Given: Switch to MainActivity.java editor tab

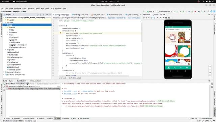Looking at the screenshot, I should tap(115, 15).
